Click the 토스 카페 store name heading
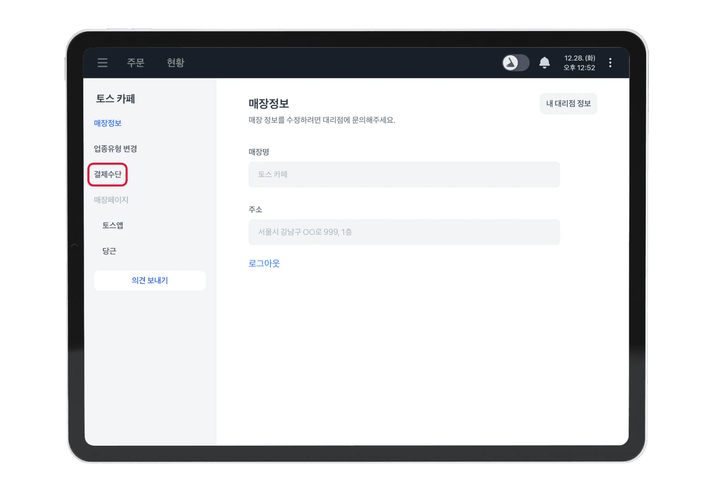Screen dimensions: 713x492 pos(115,99)
